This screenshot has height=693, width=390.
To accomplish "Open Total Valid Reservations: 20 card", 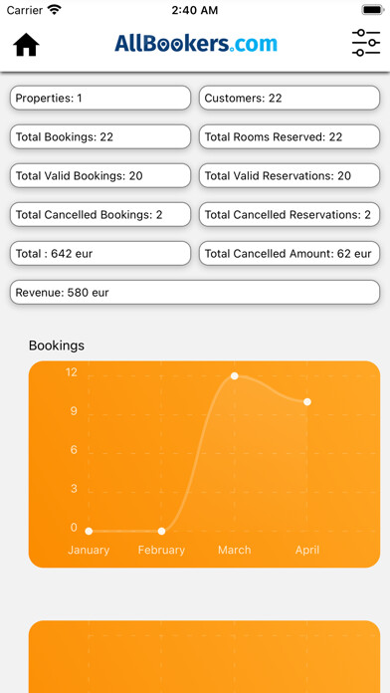I will pos(290,175).
